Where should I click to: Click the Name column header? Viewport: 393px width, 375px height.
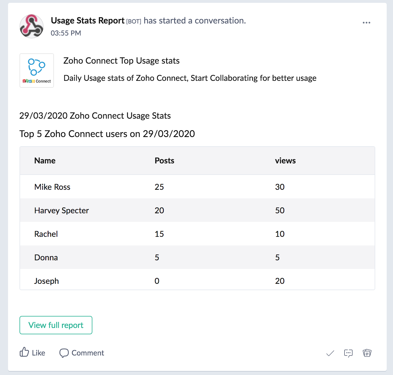(x=45, y=161)
